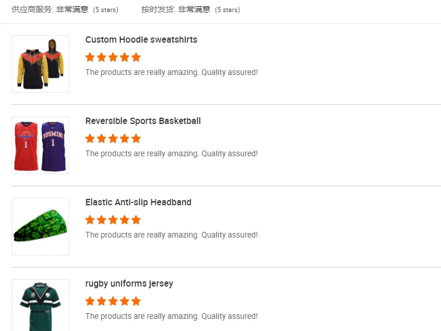This screenshot has width=441, height=331.
Task: Tap the third star under Reversible Sports Basketball
Action: (113, 138)
